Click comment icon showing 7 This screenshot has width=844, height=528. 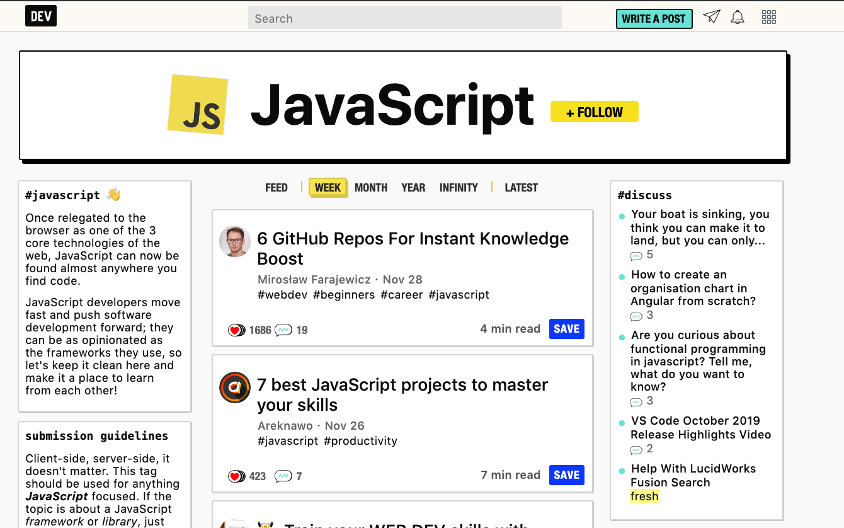click(x=283, y=476)
